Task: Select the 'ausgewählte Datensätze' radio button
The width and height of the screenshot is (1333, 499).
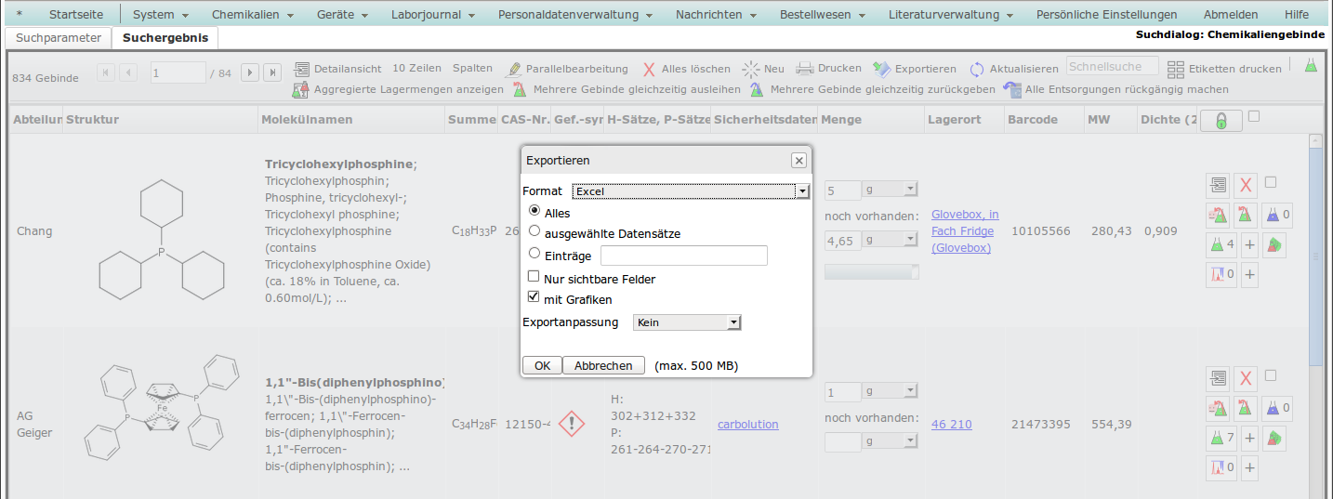Action: (x=535, y=231)
